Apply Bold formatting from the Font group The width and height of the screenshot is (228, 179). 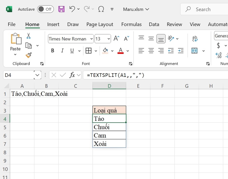52,50
